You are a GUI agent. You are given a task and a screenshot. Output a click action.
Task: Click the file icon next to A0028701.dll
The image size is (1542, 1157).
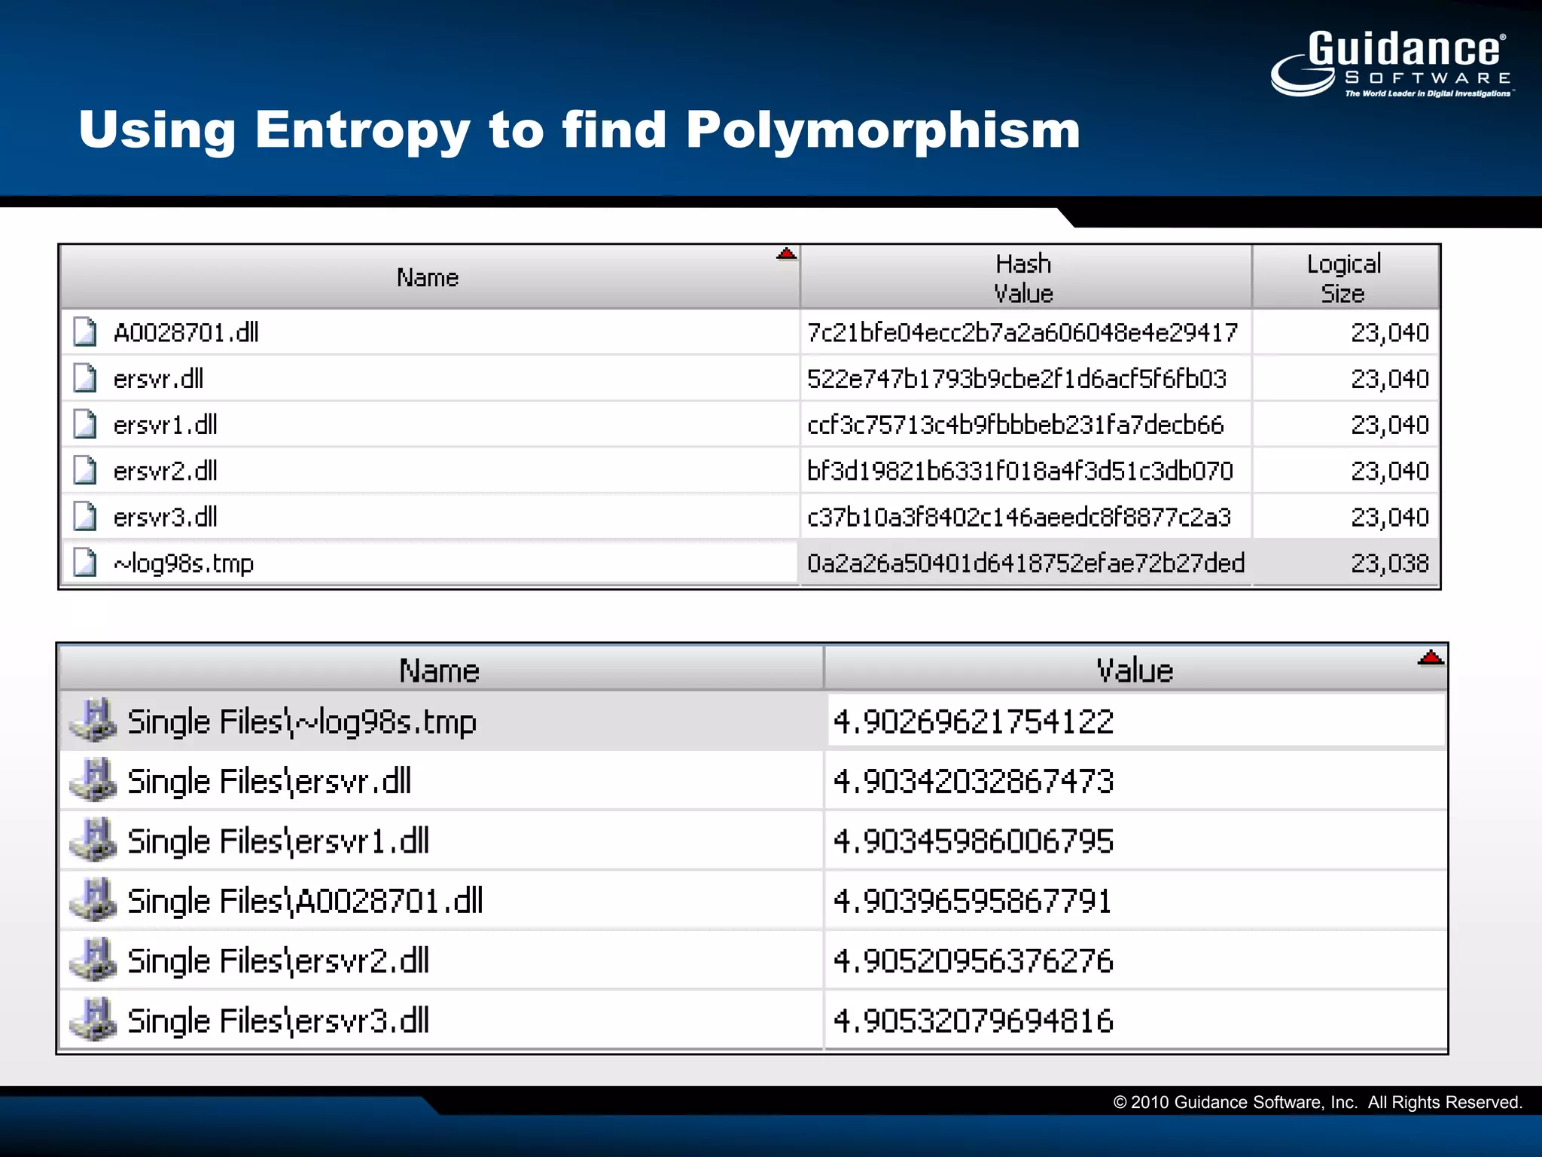point(85,332)
